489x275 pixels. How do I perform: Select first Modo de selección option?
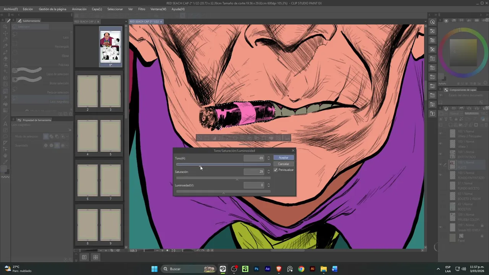(x=46, y=136)
